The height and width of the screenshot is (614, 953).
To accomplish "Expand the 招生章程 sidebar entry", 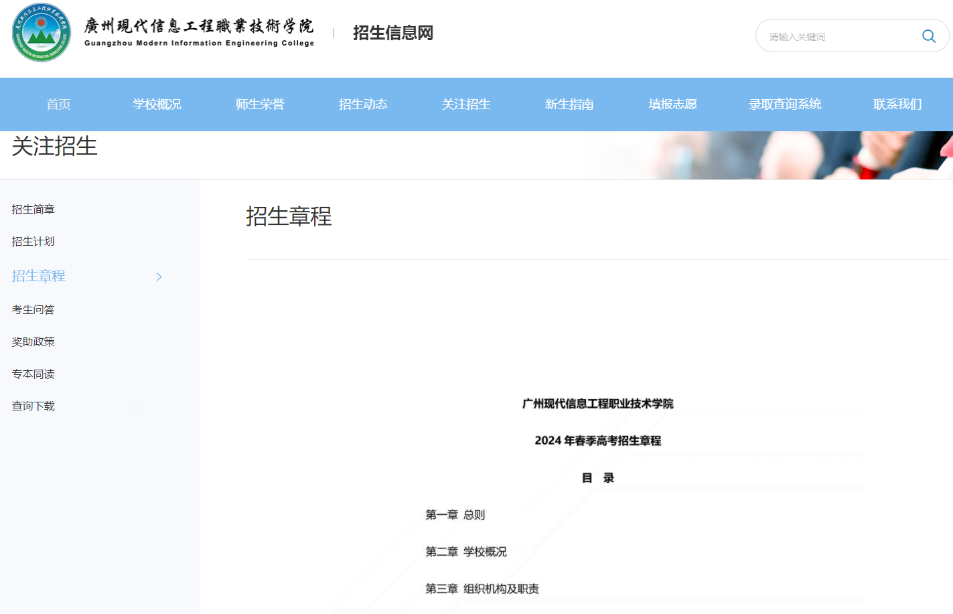I will [x=37, y=275].
